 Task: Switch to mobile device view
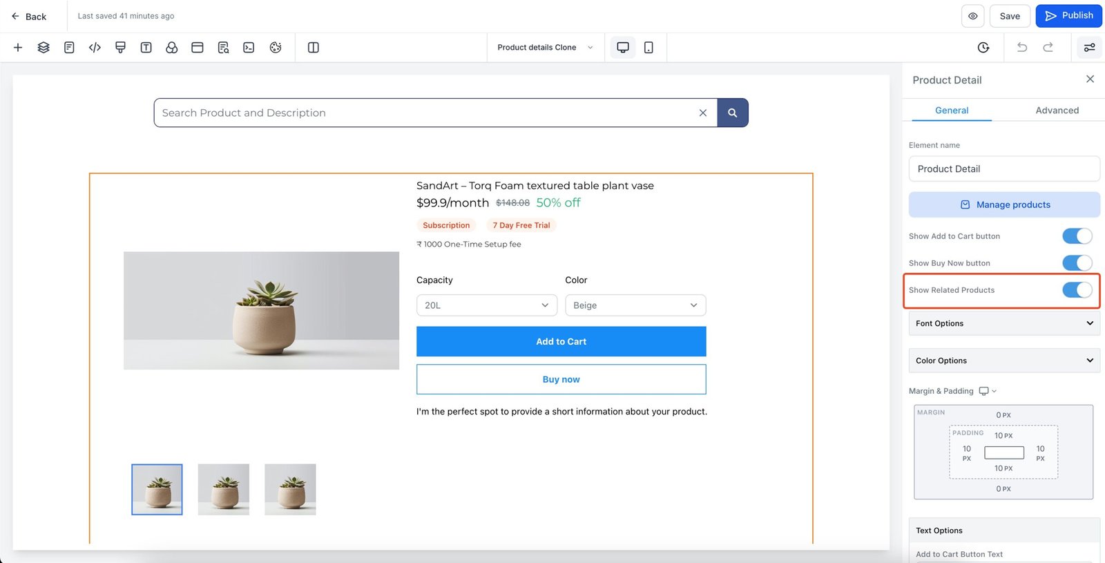tap(648, 48)
